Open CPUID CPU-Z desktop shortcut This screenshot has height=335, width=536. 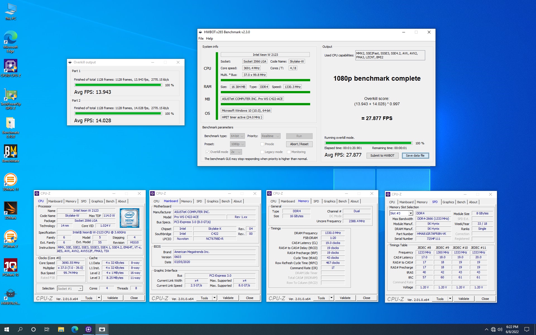(11, 68)
